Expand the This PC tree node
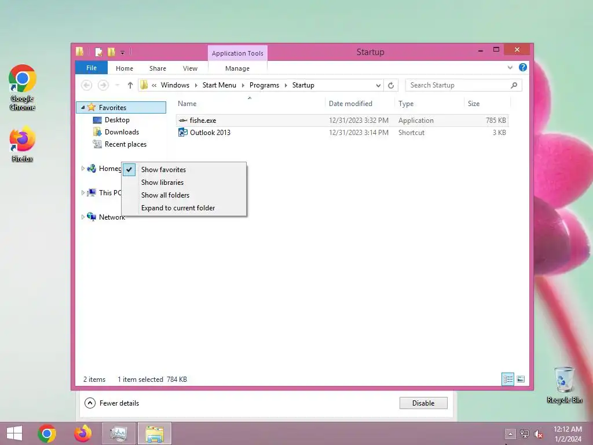Viewport: 593px width, 445px height. pyautogui.click(x=83, y=192)
